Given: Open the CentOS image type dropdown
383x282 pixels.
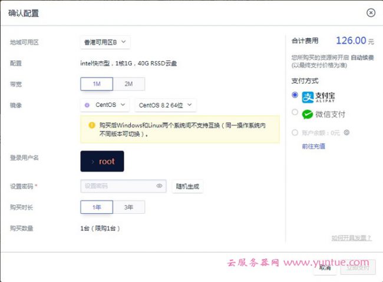Looking at the screenshot, I should pyautogui.click(x=105, y=105).
